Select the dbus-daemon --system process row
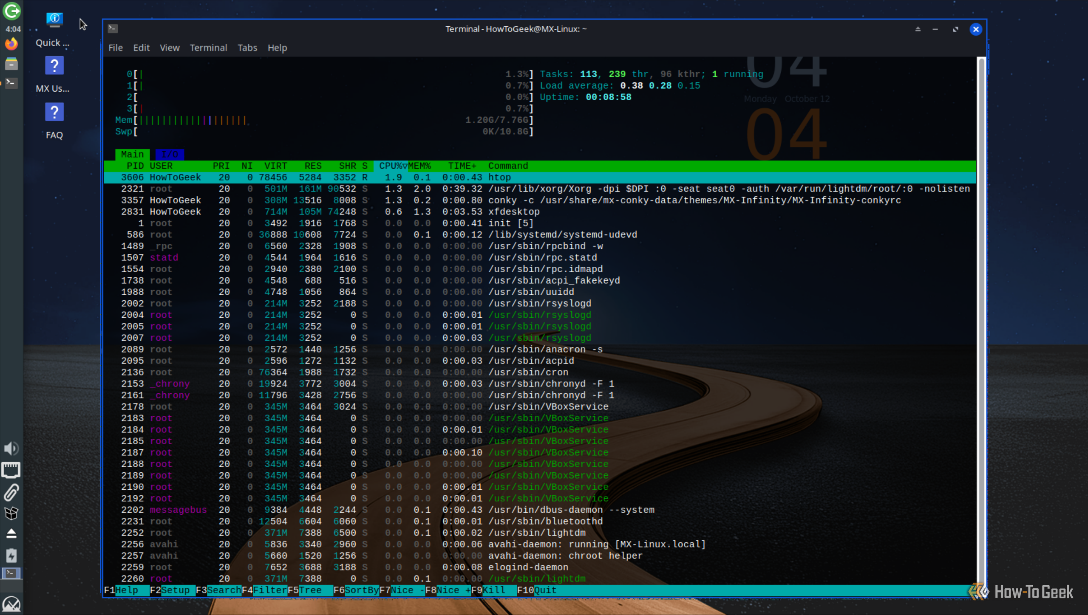The image size is (1088, 615). (x=540, y=510)
